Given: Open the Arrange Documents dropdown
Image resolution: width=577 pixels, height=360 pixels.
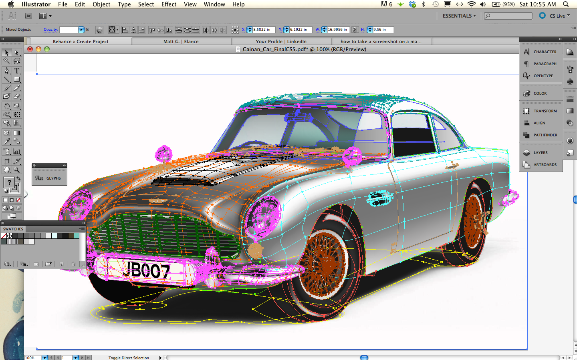Looking at the screenshot, I should (x=45, y=16).
